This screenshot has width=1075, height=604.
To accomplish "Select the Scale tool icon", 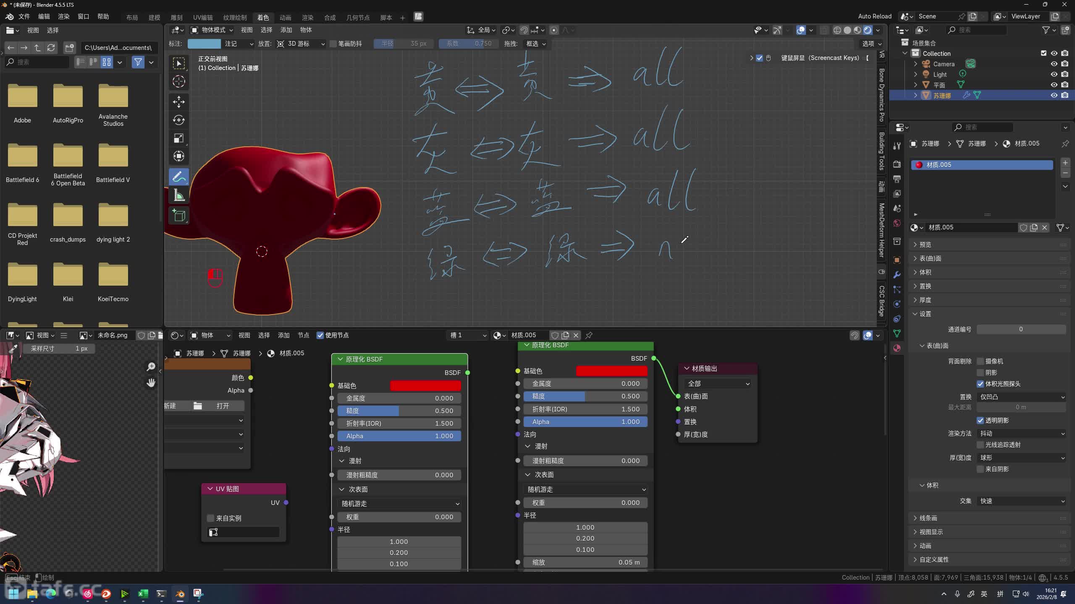I will (x=179, y=138).
